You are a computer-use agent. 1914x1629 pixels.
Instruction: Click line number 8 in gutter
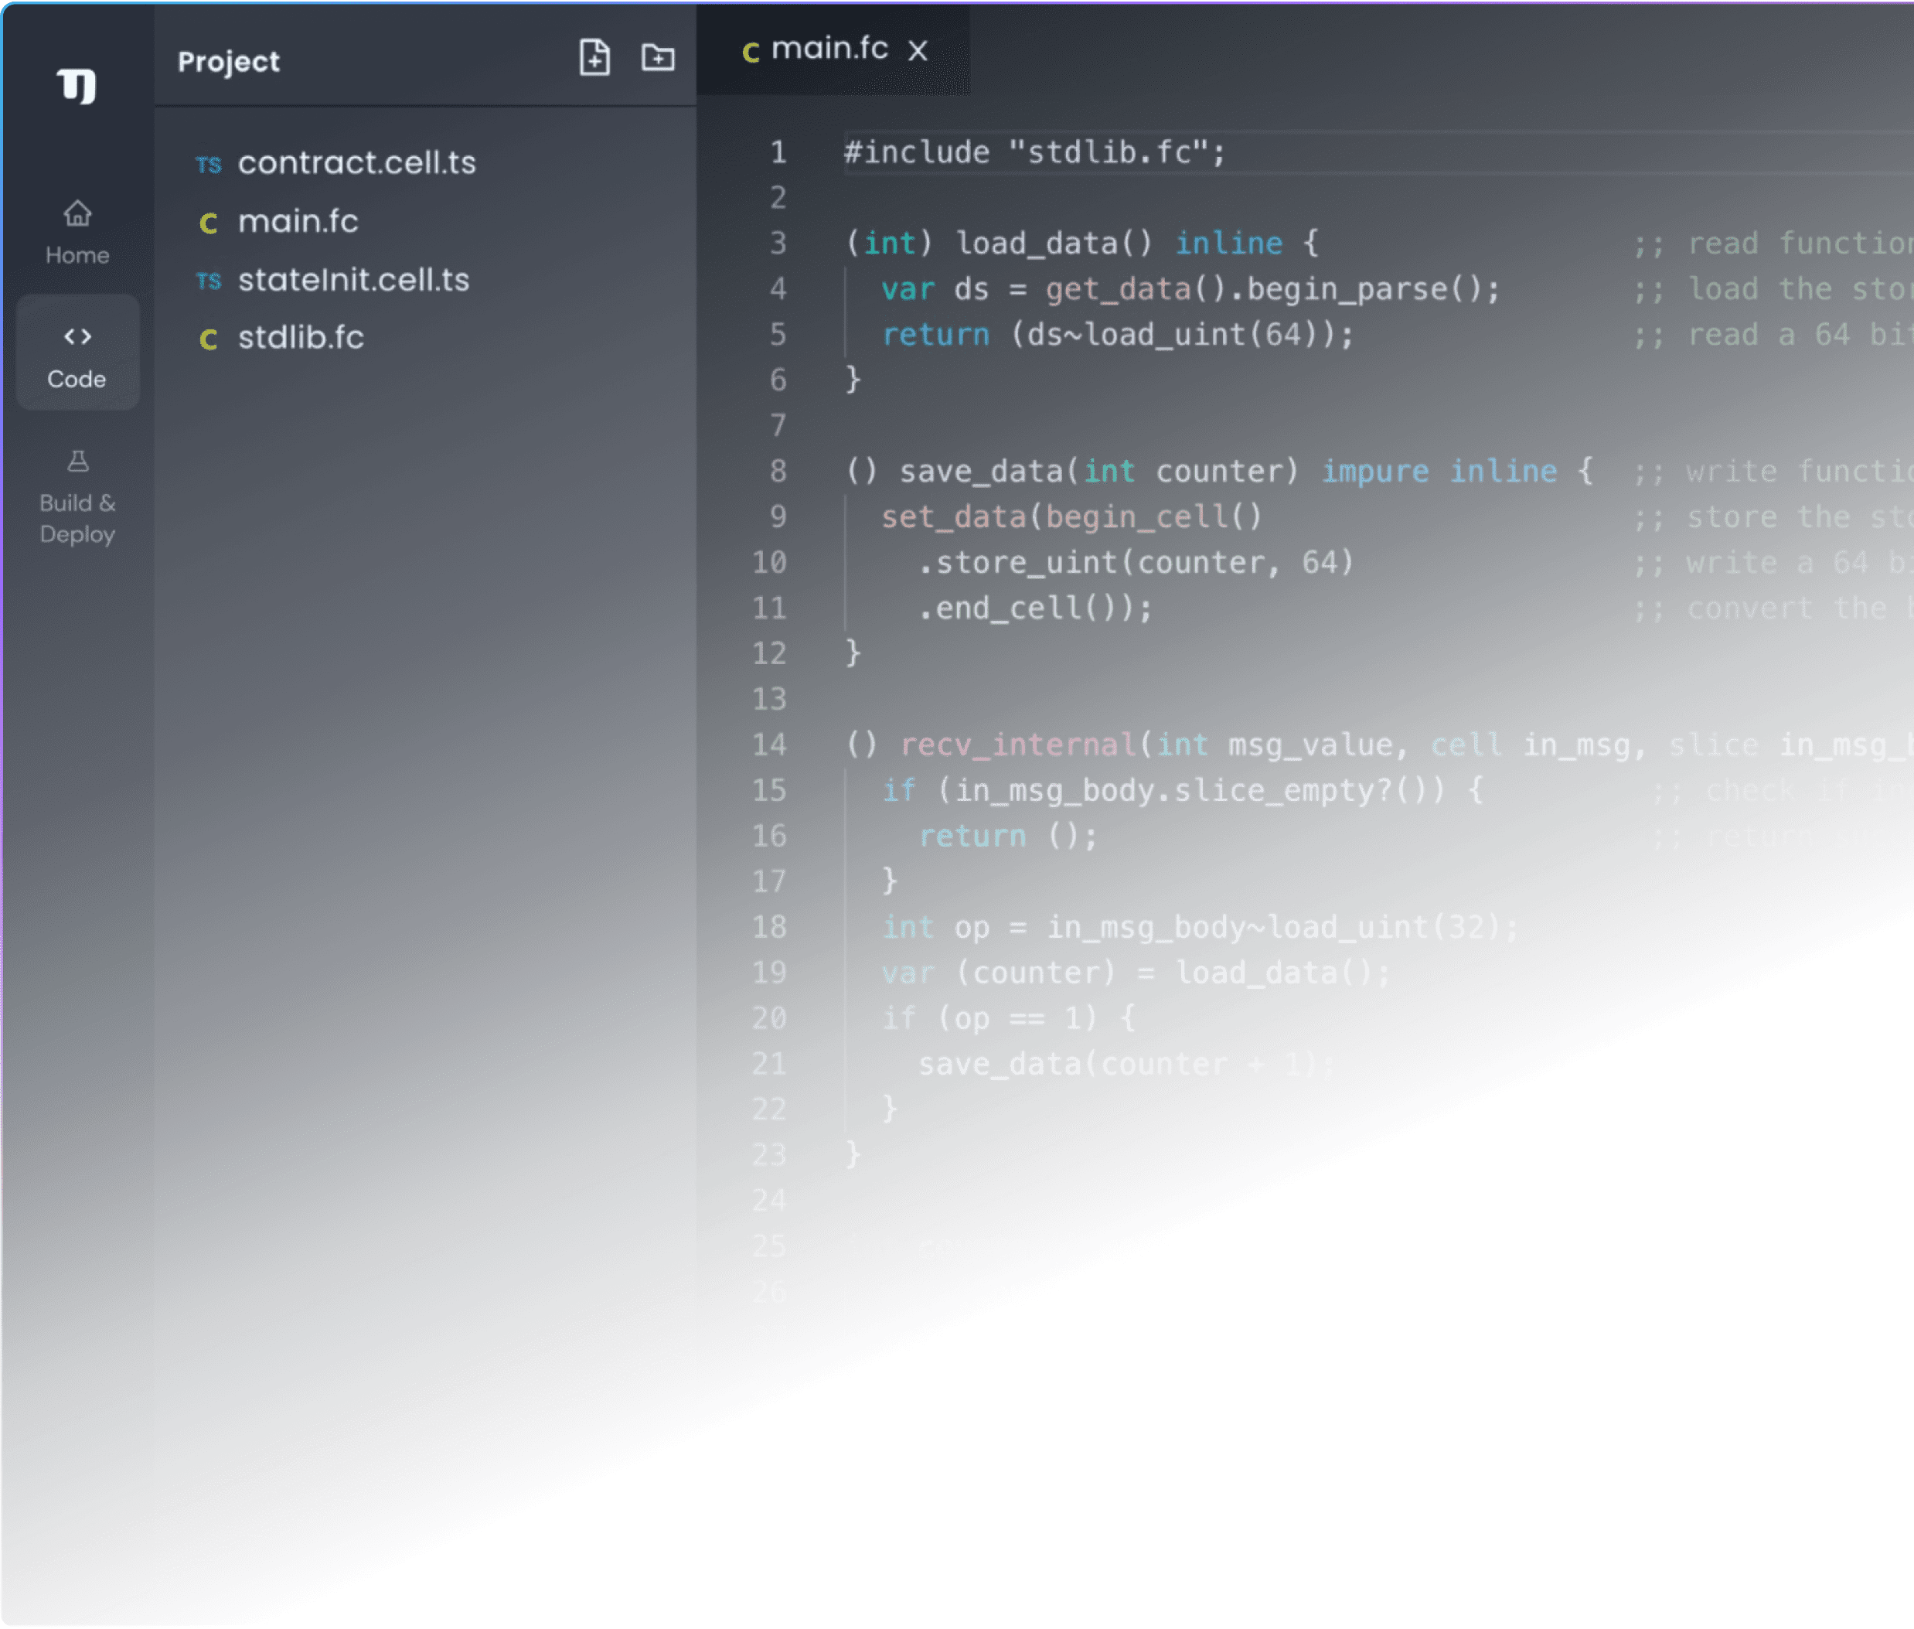(778, 471)
